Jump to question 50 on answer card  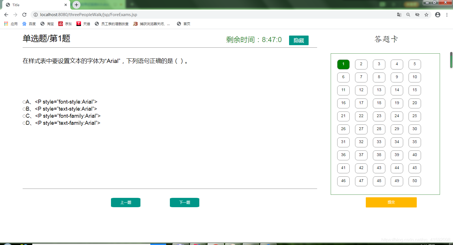[415, 181]
